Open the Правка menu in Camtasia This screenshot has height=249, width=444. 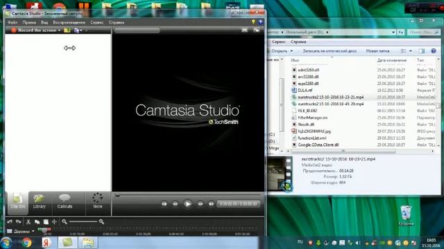(x=29, y=22)
